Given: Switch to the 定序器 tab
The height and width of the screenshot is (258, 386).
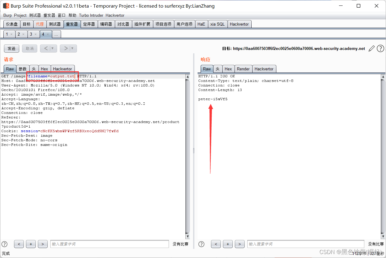Looking at the screenshot, I should pyautogui.click(x=89, y=24).
